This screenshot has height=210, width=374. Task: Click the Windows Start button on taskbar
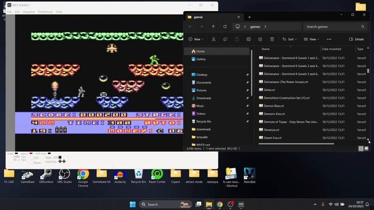tap(133, 204)
